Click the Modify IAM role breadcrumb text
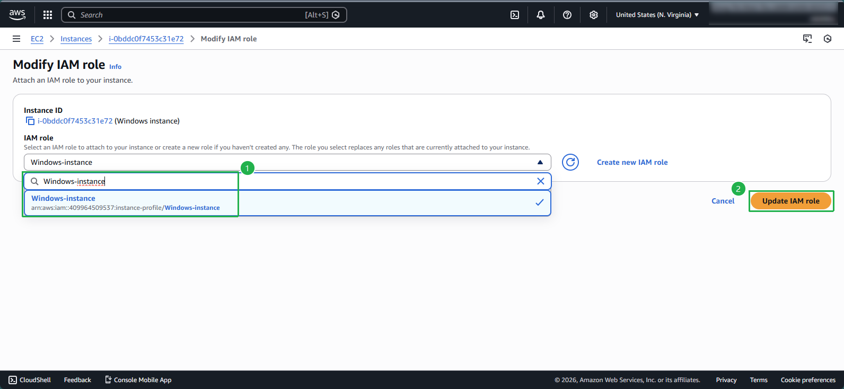Screen dimensions: 844x389 coord(228,39)
